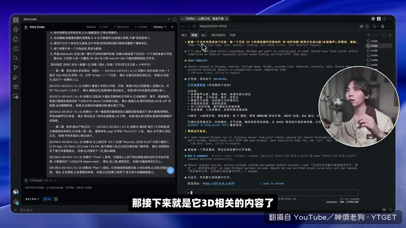Toggle the editor layout split icon
406x228 pixels.
(384, 19)
